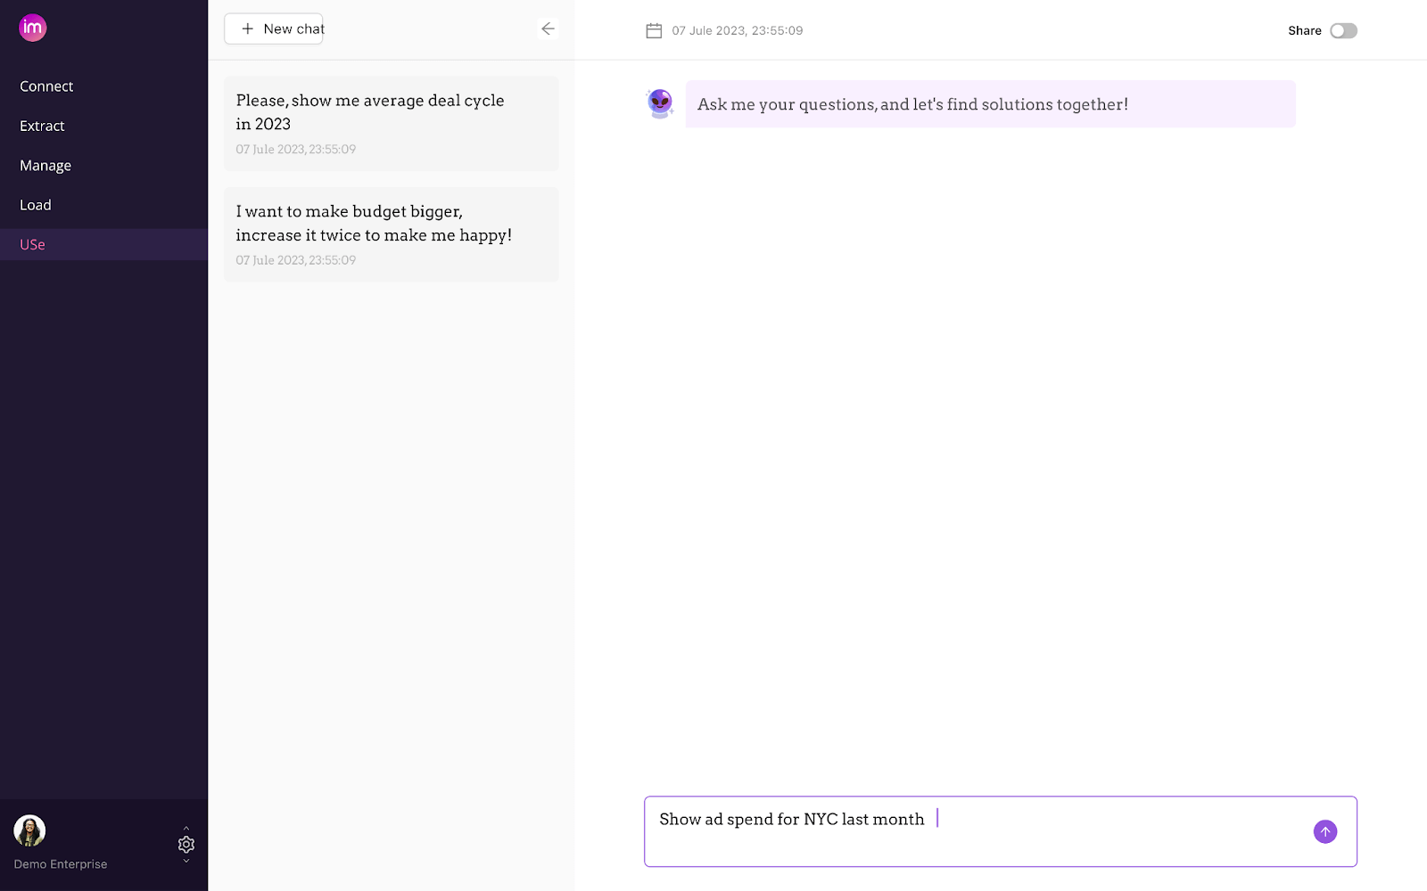This screenshot has width=1427, height=891.
Task: Send the message with purple arrow button
Action: point(1324,831)
